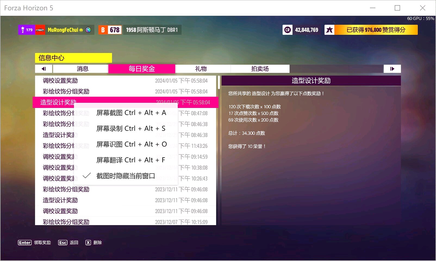Click the red car avatar icon
This screenshot has width=436, height=261.
coord(40,30)
